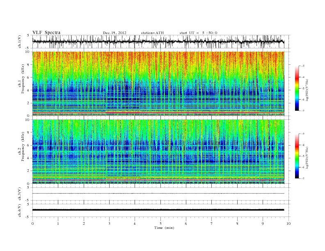The image size is (325, 251).
Task: Click the time axis tick label '9'
Action: click(263, 224)
